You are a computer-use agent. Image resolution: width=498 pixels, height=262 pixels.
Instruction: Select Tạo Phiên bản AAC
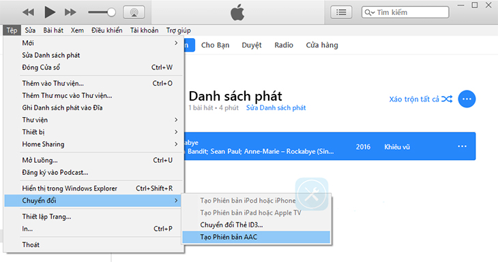257,237
